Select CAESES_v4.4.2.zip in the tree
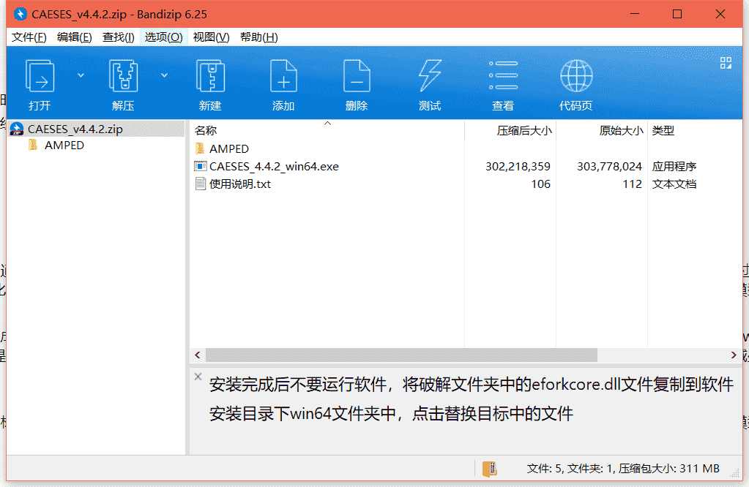Viewport: 749px width, 487px height. 96,129
